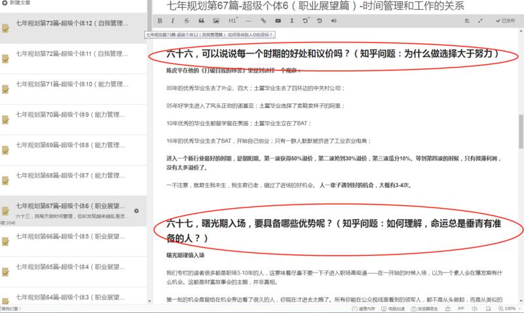This screenshot has height=313, width=524.
Task: Undo the last edit
Action: coord(305,21)
